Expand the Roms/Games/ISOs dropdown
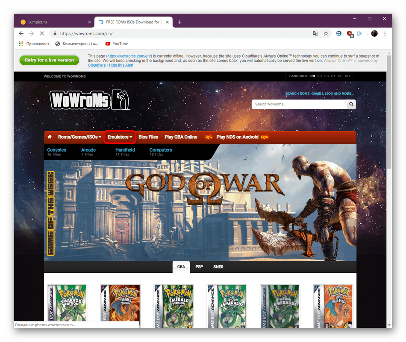The height and width of the screenshot is (342, 406). tap(79, 137)
